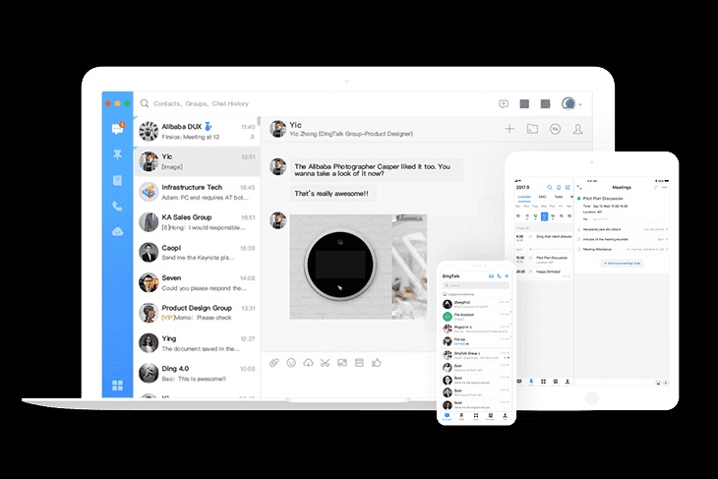This screenshot has width=718, height=479.
Task: Click the thumbs-up icon in chat toolbar
Action: (x=376, y=363)
